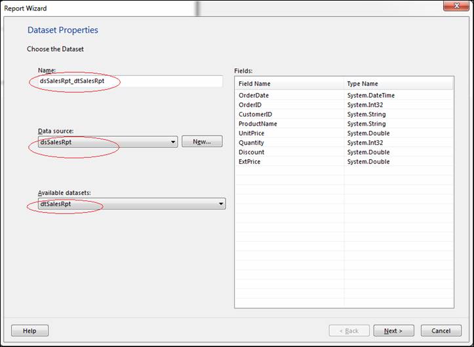474x347 pixels.
Task: Open the Data source dropdown
Action: (108, 141)
